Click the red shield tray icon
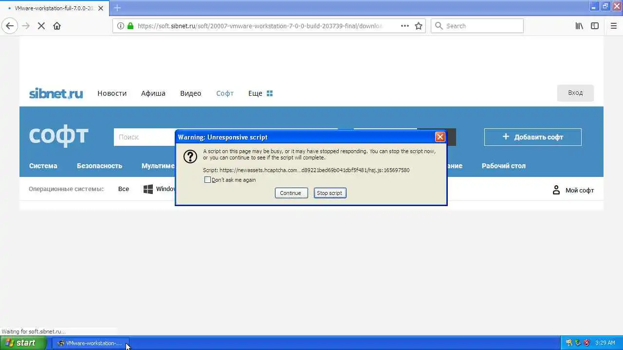623x350 pixels. coord(586,343)
